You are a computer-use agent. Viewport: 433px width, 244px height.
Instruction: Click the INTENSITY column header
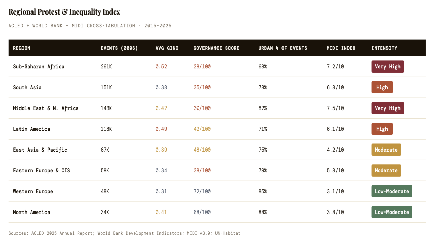tap(384, 48)
